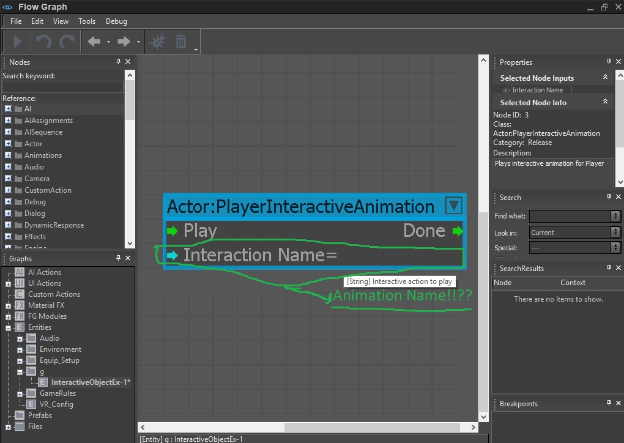This screenshot has height=443, width=624.
Task: Expand the GameRules folder
Action: 20,394
